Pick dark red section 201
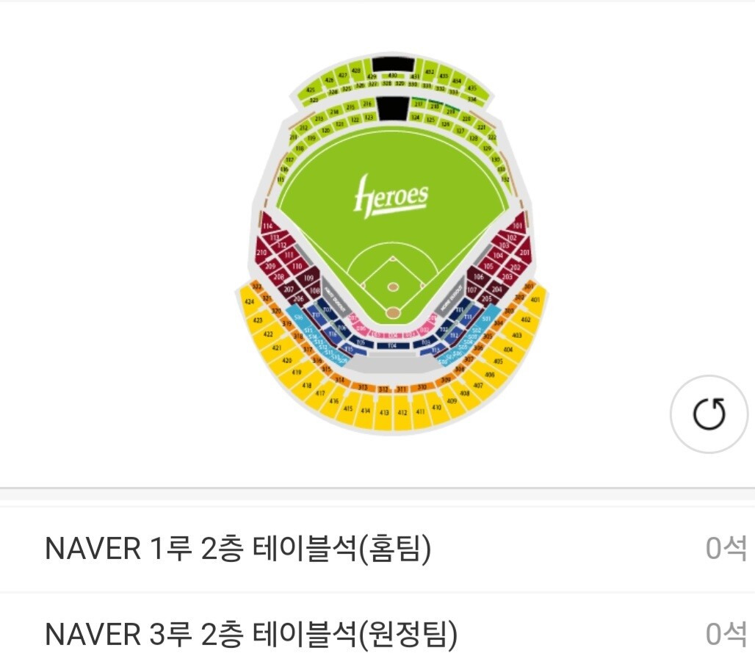Image resolution: width=755 pixels, height=670 pixels. pyautogui.click(x=524, y=252)
